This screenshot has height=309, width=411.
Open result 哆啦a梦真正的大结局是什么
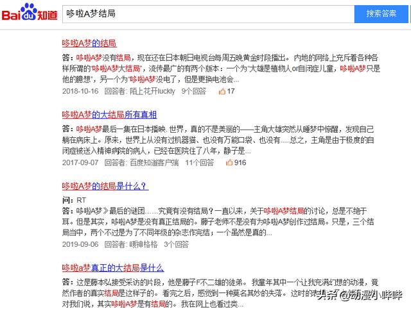113,268
